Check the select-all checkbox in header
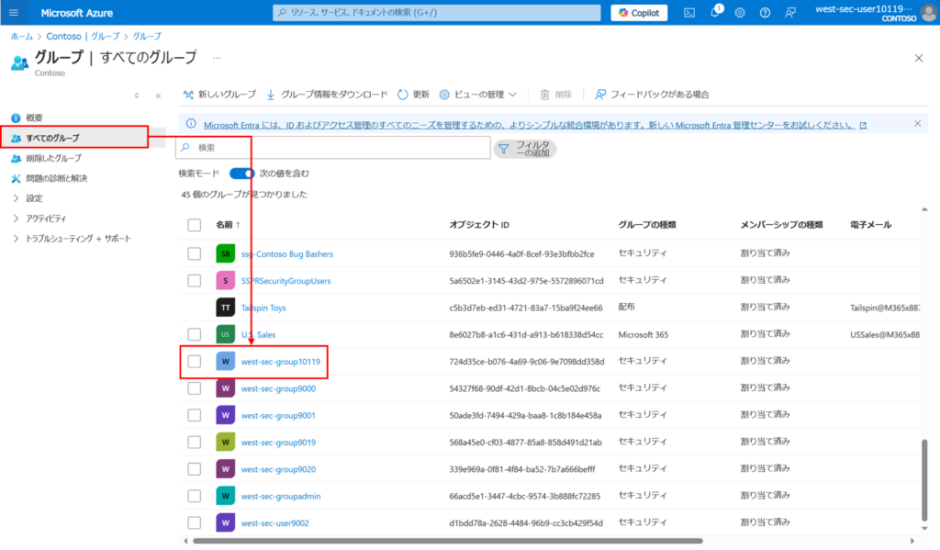 click(195, 225)
